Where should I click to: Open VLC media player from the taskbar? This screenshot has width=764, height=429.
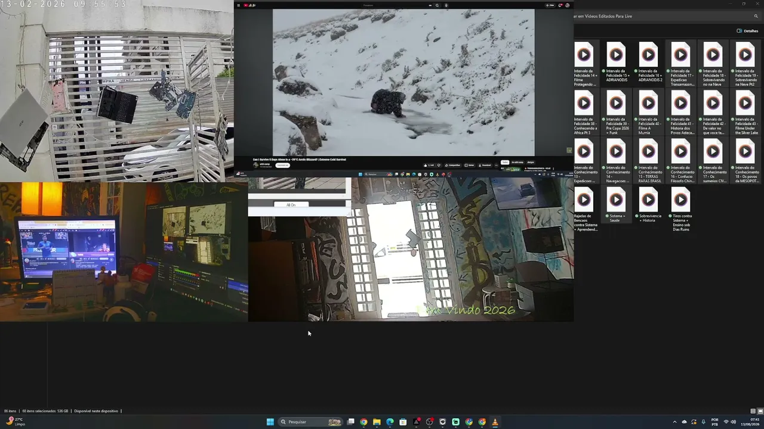pyautogui.click(x=495, y=422)
